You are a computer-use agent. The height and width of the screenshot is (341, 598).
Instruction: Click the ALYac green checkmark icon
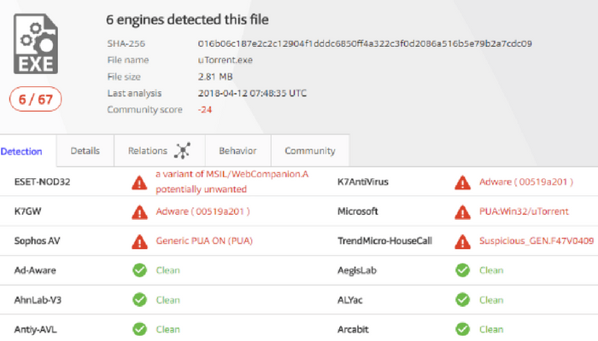coord(463,300)
